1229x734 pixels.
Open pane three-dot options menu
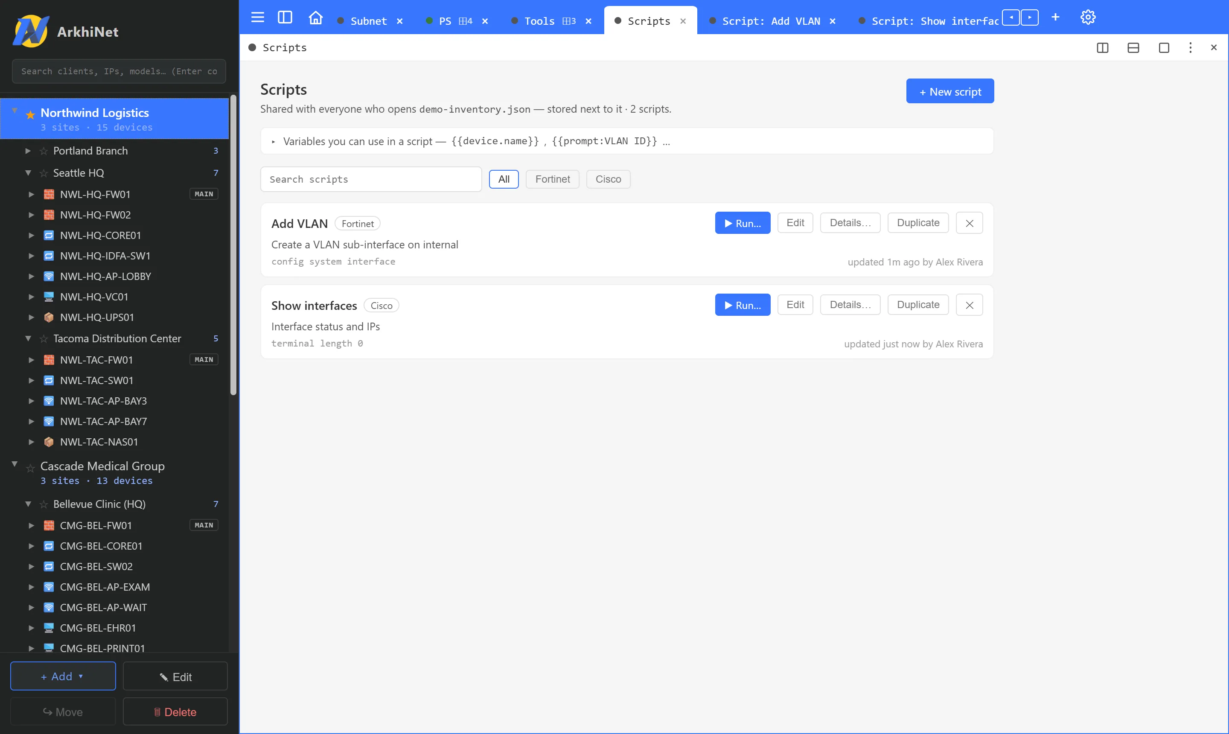(1191, 47)
